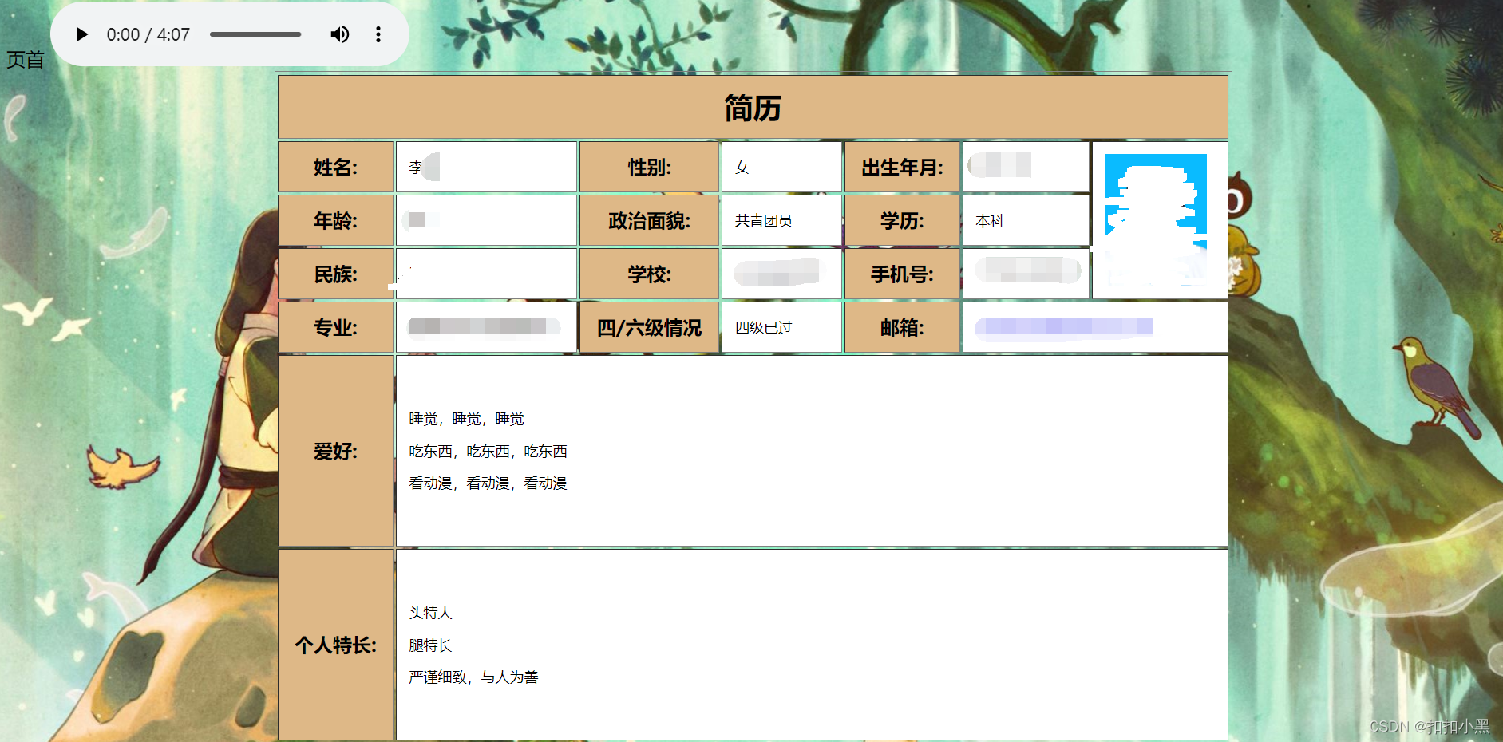This screenshot has width=1503, height=742.
Task: Click the name value cell starting with 李
Action: 486,167
